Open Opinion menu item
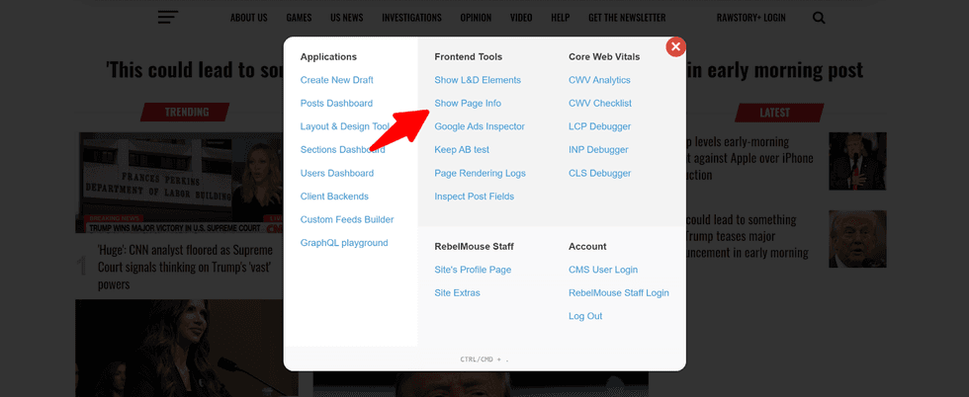969x397 pixels. click(x=476, y=18)
